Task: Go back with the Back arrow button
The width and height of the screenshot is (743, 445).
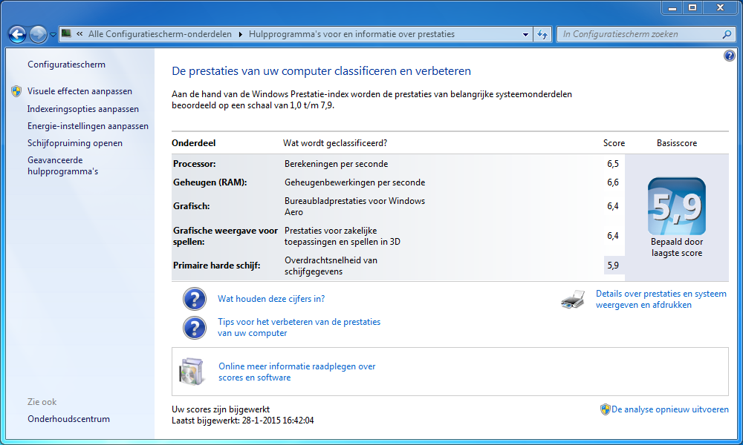Action: pyautogui.click(x=17, y=34)
